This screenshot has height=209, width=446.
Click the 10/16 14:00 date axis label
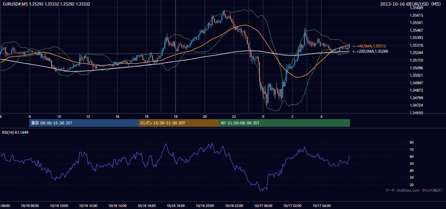point(117,206)
